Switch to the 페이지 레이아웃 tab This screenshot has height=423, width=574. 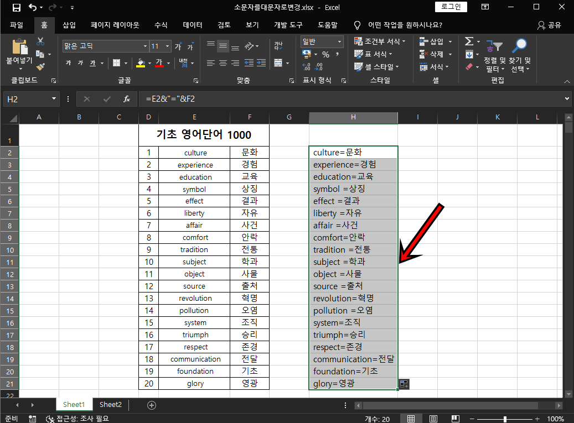[x=115, y=25]
